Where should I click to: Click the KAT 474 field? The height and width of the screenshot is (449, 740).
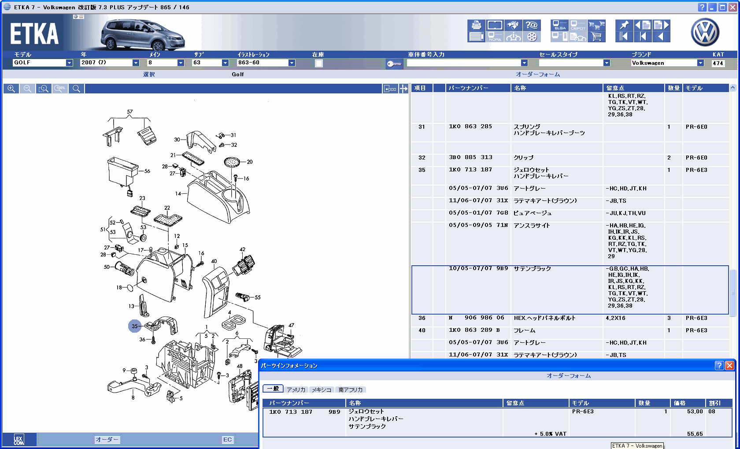click(x=718, y=63)
